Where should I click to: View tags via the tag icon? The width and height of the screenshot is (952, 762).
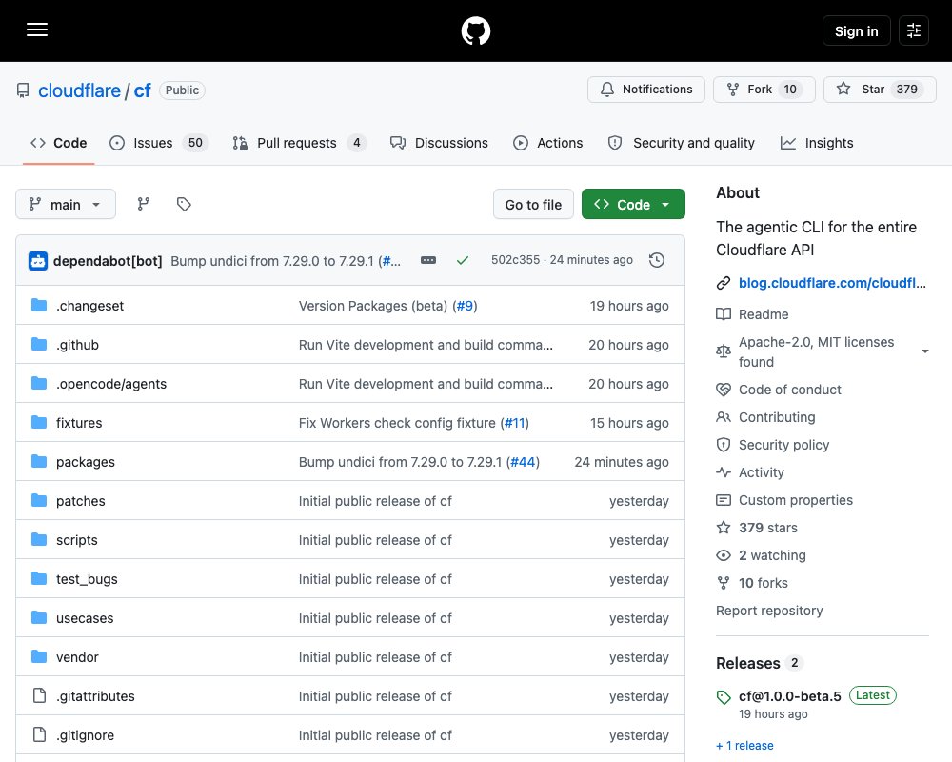184,204
